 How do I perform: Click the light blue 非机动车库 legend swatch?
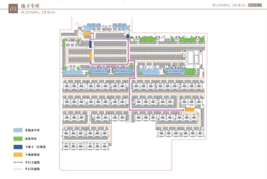click(18, 130)
